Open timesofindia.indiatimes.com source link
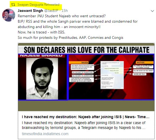 45,134
